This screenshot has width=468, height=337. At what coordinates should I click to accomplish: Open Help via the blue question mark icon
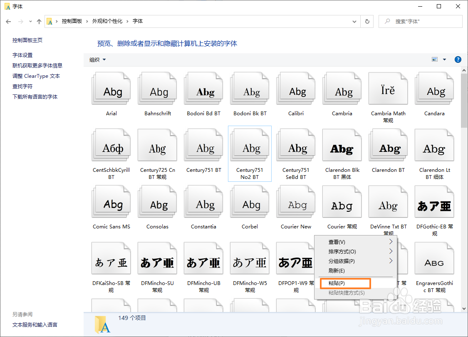click(x=458, y=59)
